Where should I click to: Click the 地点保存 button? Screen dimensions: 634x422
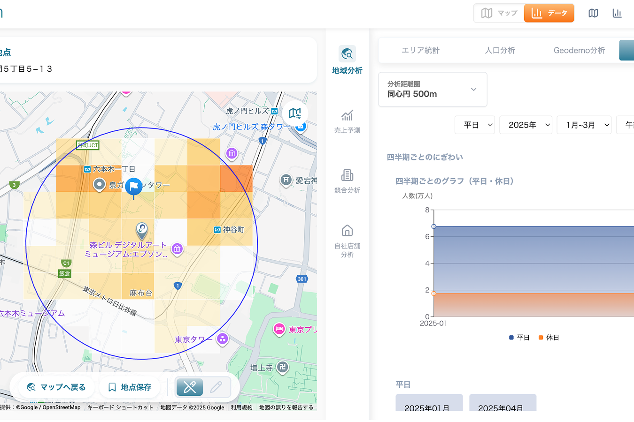click(x=130, y=387)
